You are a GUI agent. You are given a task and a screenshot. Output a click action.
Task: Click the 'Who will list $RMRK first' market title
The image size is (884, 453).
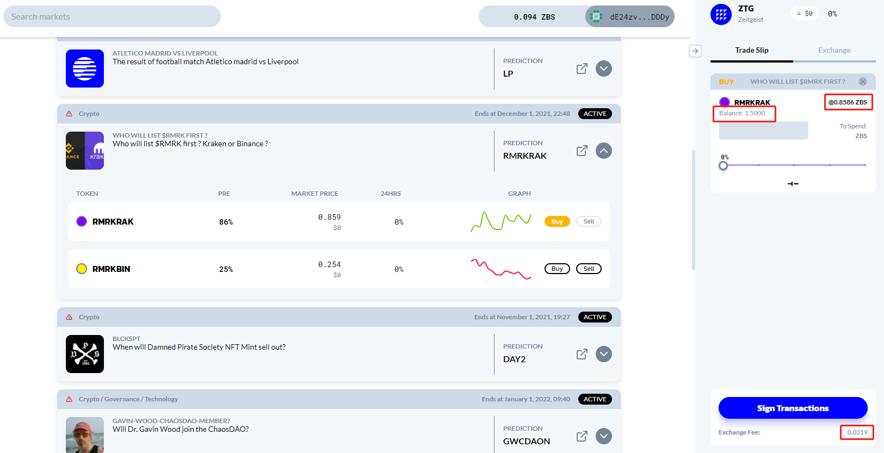coord(160,135)
